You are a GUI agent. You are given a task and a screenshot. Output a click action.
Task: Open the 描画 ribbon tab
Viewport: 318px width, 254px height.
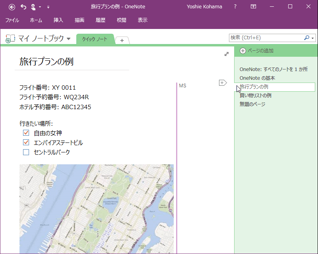tap(79, 20)
